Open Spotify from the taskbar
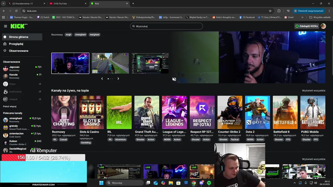Image resolution: width=333 pixels, height=187 pixels. pos(209,183)
